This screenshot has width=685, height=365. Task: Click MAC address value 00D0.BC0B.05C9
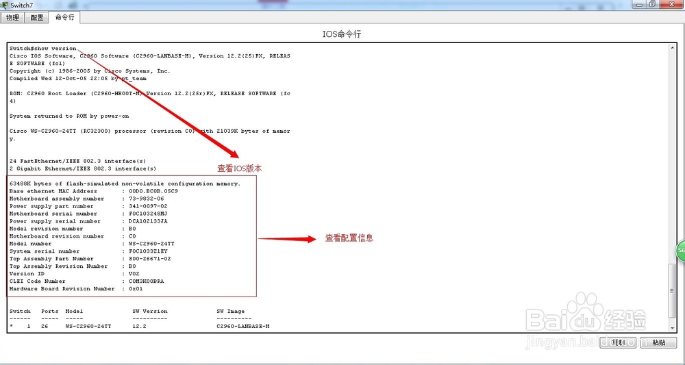tap(153, 191)
